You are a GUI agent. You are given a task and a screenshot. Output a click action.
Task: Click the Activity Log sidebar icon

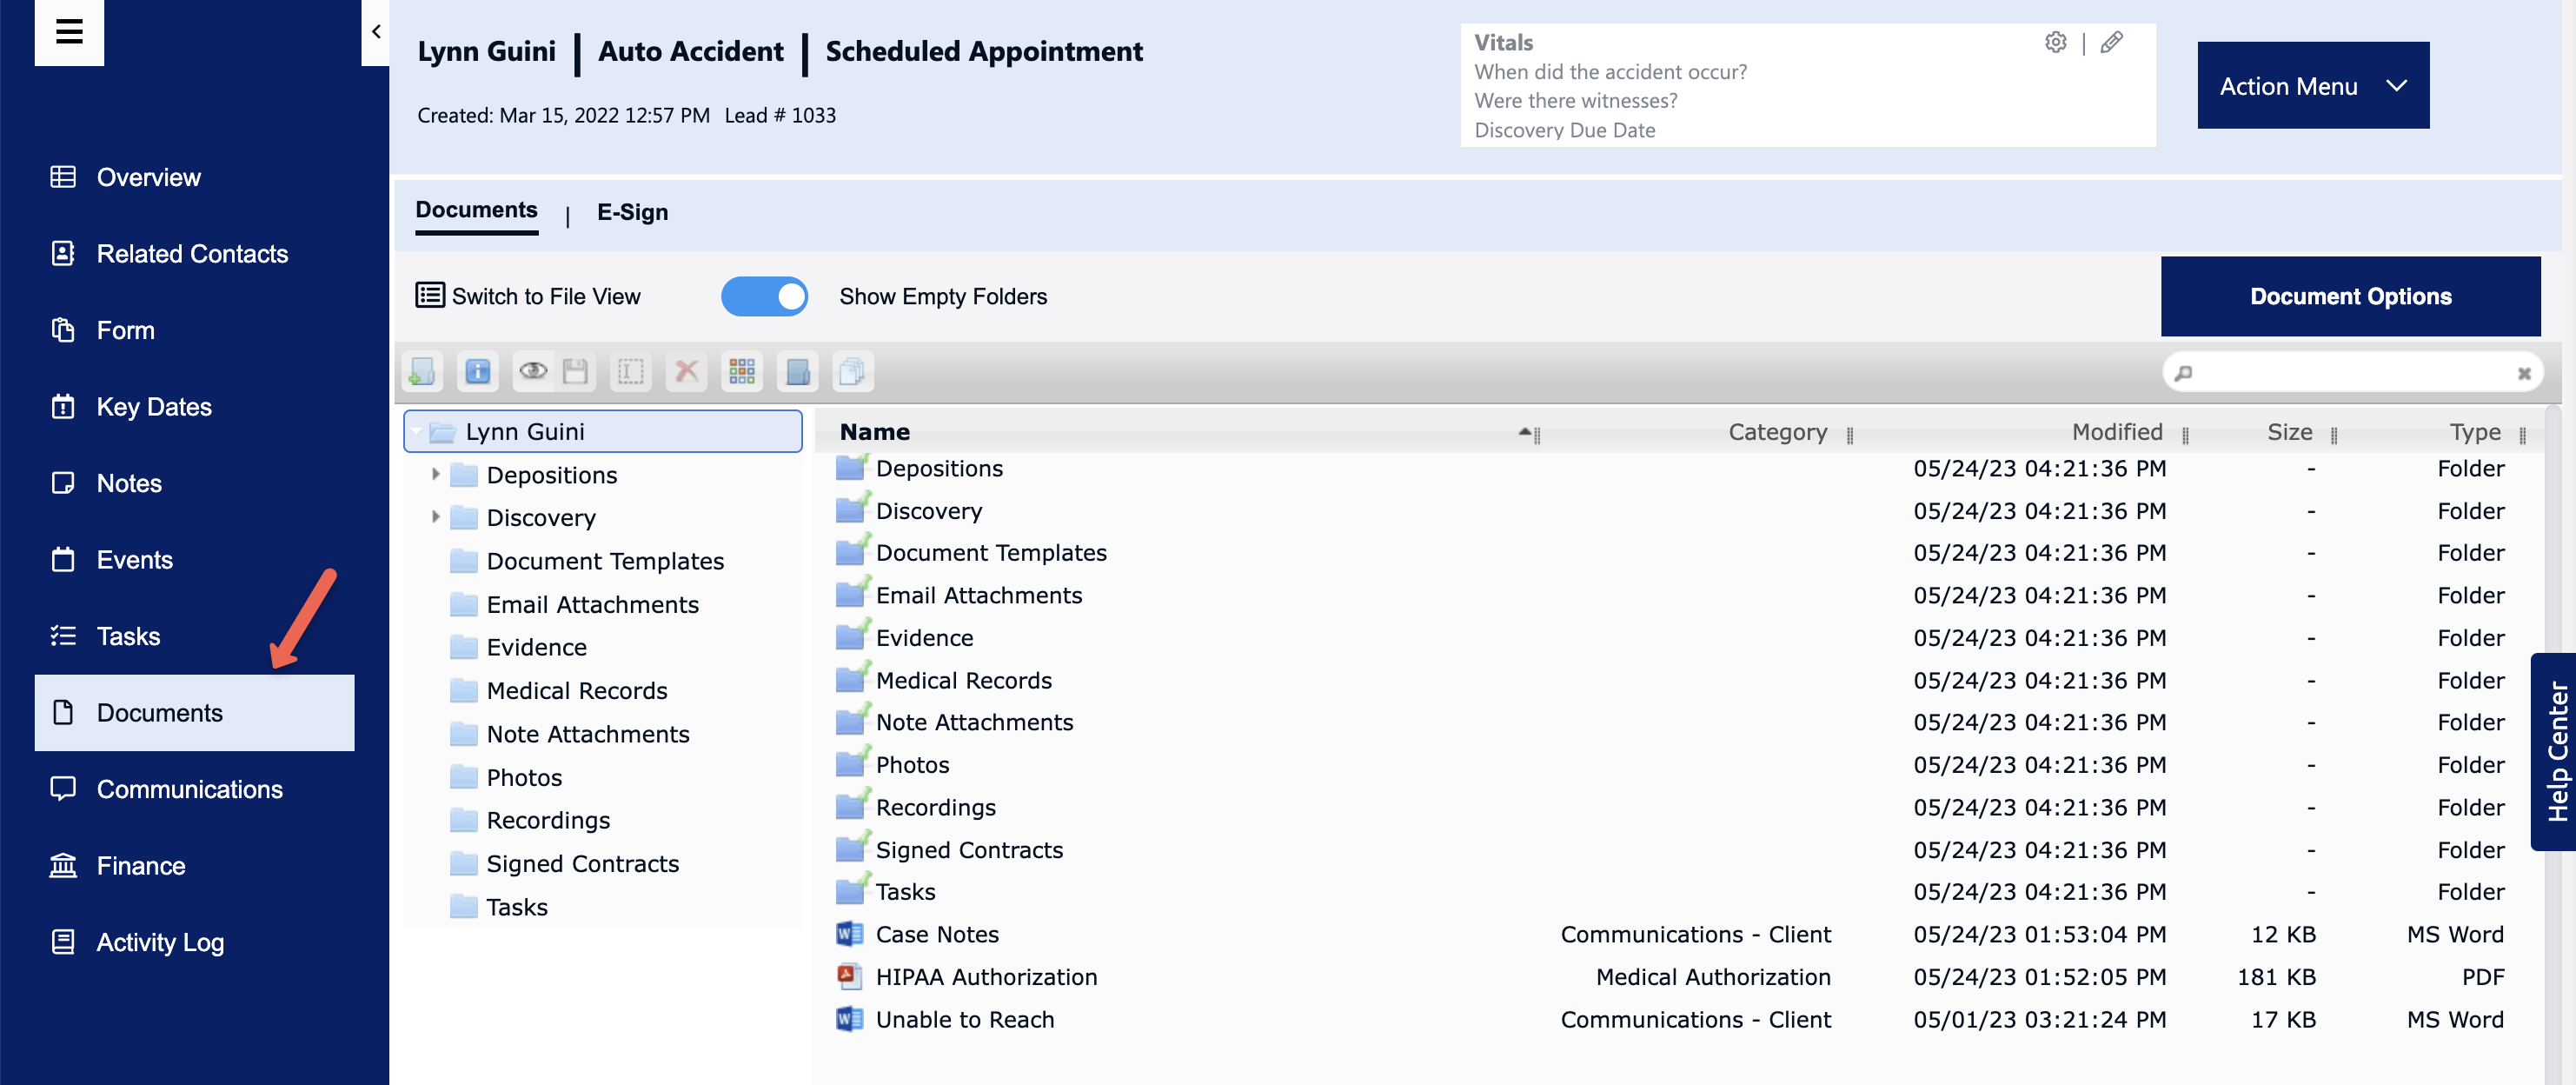pyautogui.click(x=63, y=942)
